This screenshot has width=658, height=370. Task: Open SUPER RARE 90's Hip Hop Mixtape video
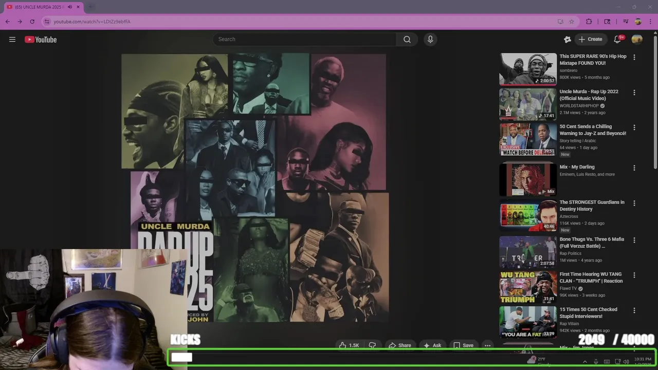593,60
